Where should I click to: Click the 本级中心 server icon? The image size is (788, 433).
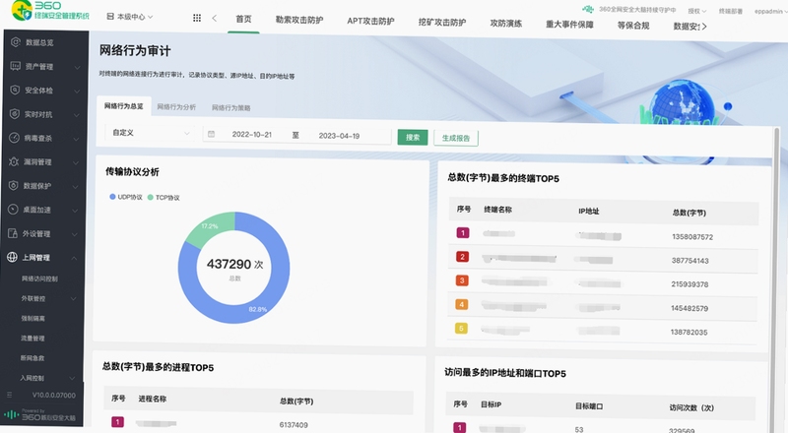[110, 17]
